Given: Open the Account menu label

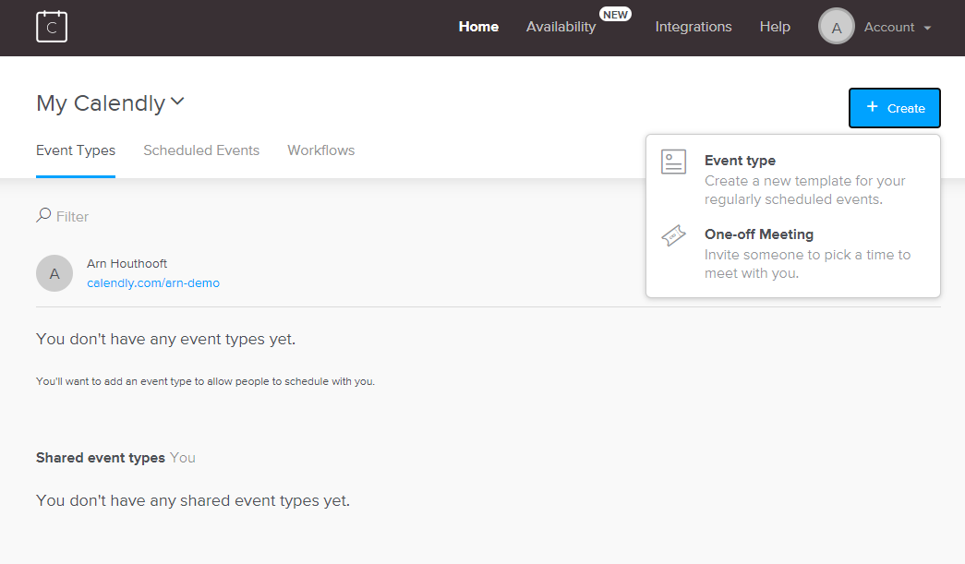Looking at the screenshot, I should [x=888, y=27].
